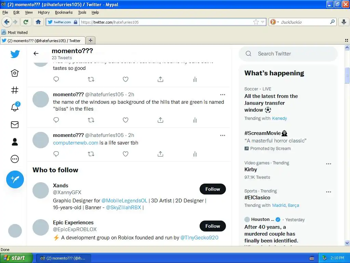Viewport: 350px width, 263px height.
Task: Open the Explore hashtag icon
Action: (15, 90)
